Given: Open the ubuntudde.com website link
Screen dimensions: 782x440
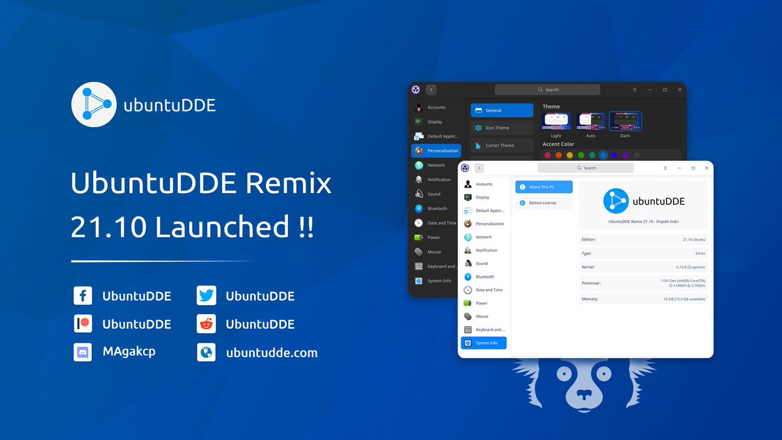Looking at the screenshot, I should tap(272, 353).
